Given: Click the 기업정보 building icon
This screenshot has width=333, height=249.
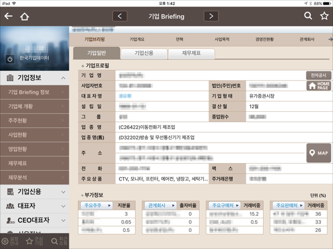Looking at the screenshot, I should tap(10, 78).
